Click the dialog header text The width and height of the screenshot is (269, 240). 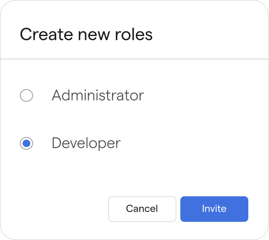click(x=86, y=35)
